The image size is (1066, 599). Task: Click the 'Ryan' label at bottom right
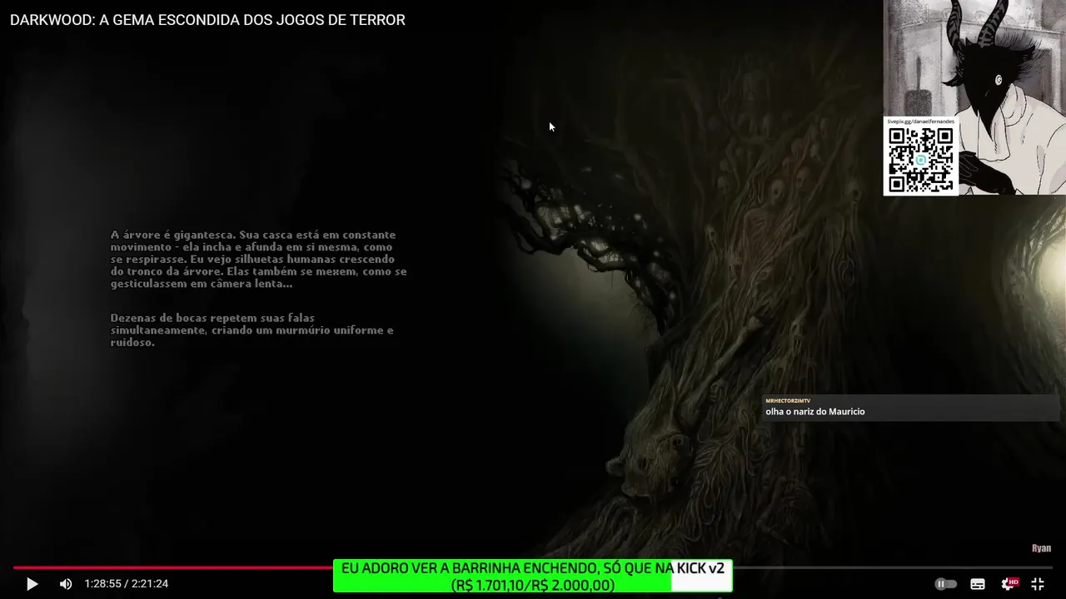click(1041, 548)
